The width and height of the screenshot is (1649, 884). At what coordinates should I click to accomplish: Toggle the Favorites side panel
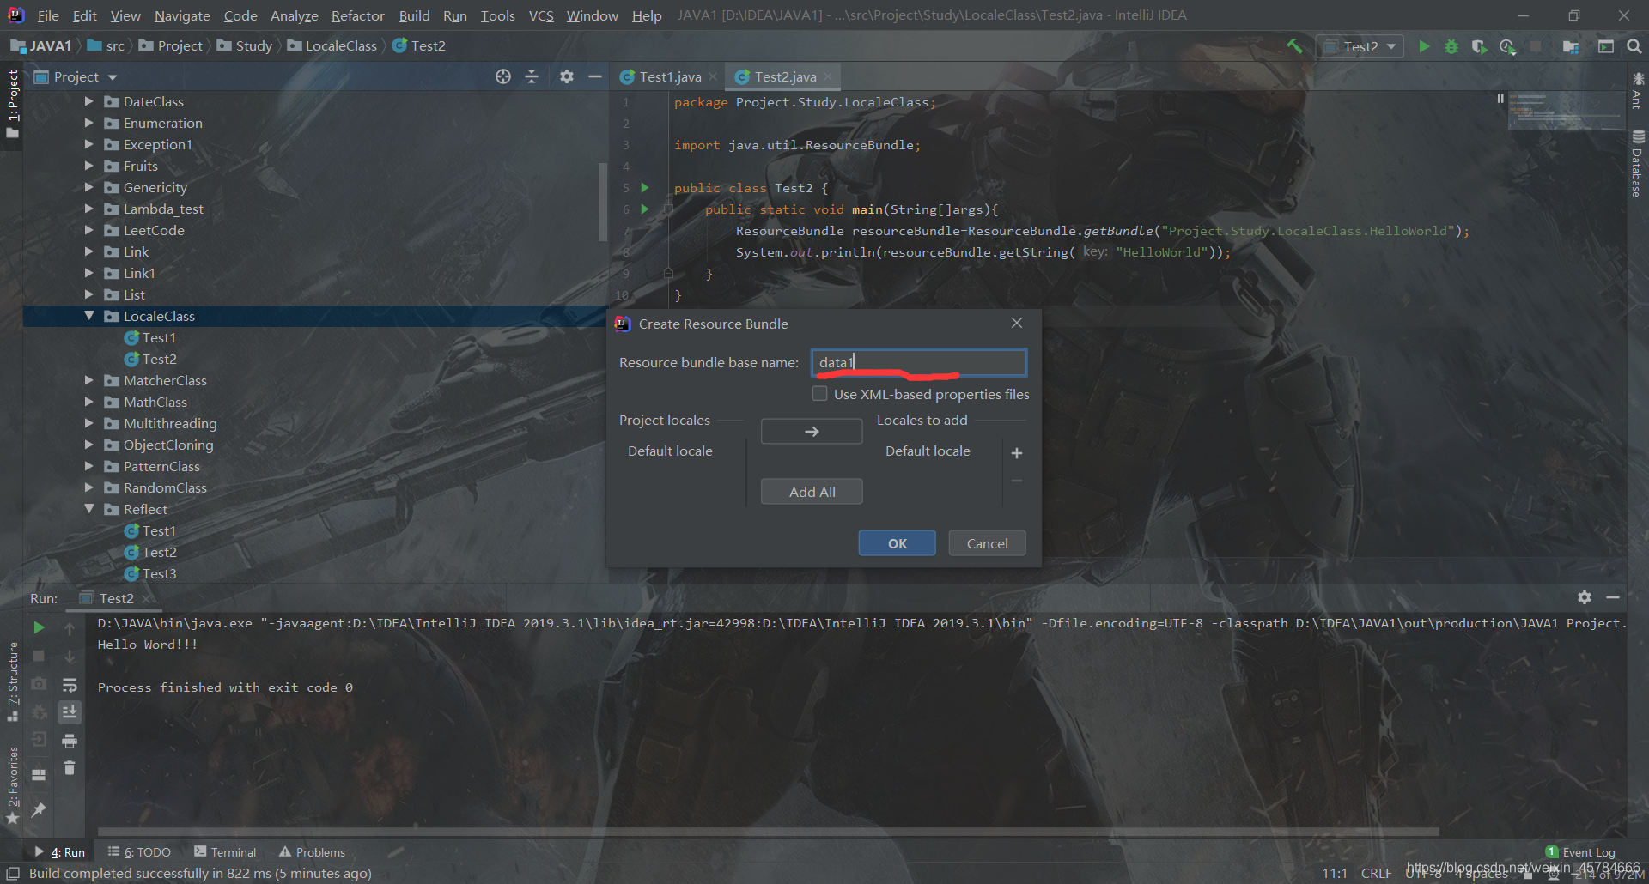(12, 785)
